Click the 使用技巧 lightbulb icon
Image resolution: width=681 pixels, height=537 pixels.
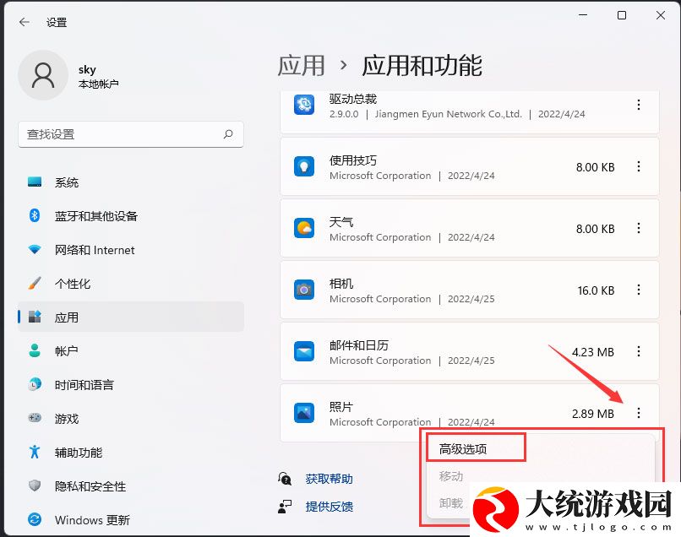click(x=304, y=166)
